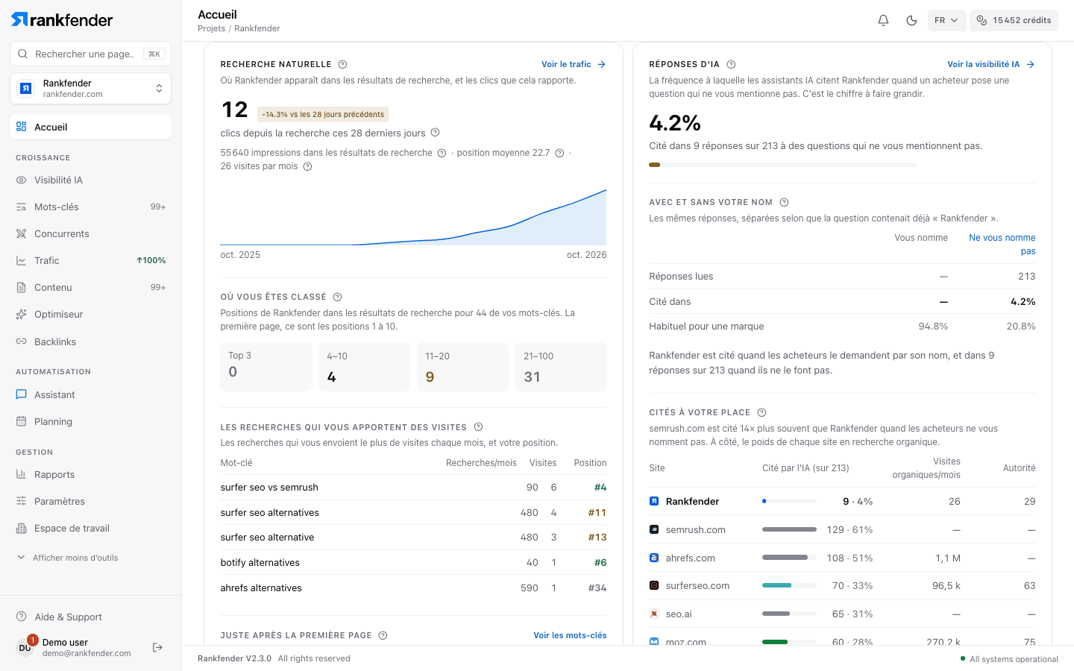Follow the Voir le trafic link
This screenshot has height=671, width=1074.
pyautogui.click(x=574, y=64)
